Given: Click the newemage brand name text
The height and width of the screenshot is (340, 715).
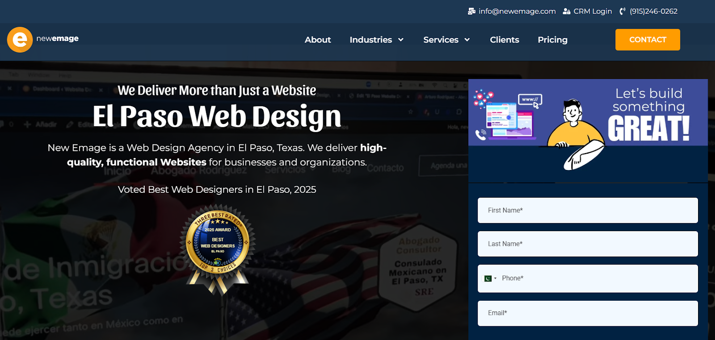Looking at the screenshot, I should coord(57,38).
